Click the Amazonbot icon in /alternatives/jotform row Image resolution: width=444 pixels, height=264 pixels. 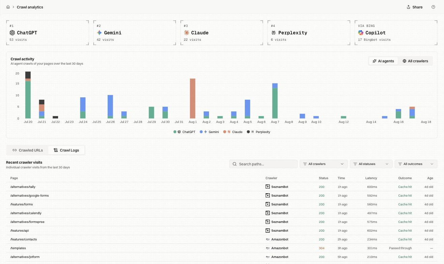[x=268, y=257]
